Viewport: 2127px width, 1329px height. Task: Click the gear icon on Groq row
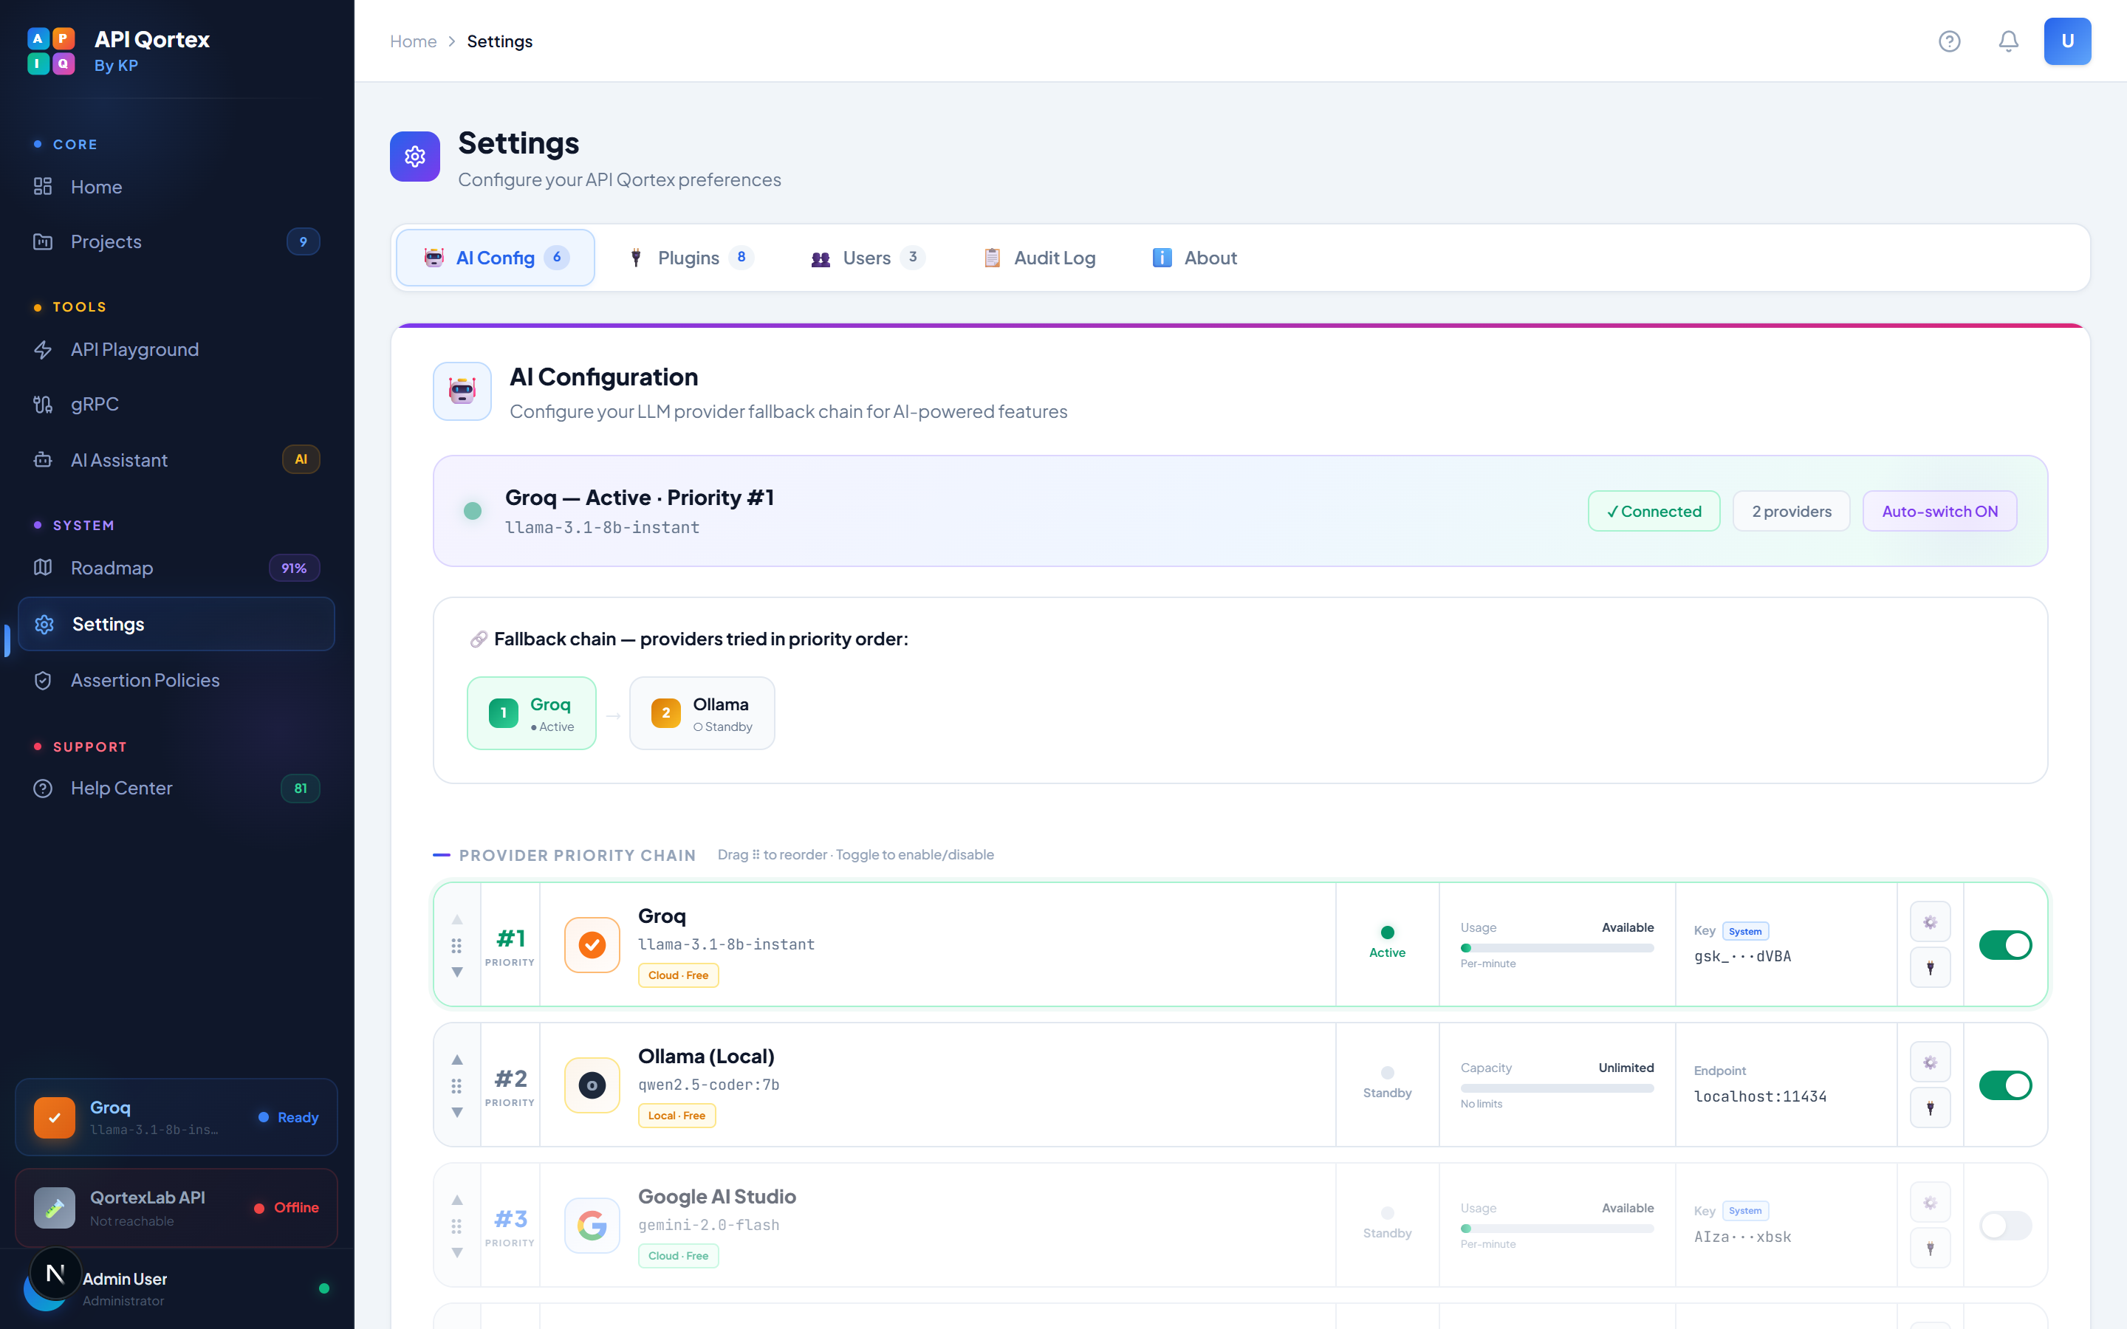(x=1930, y=922)
